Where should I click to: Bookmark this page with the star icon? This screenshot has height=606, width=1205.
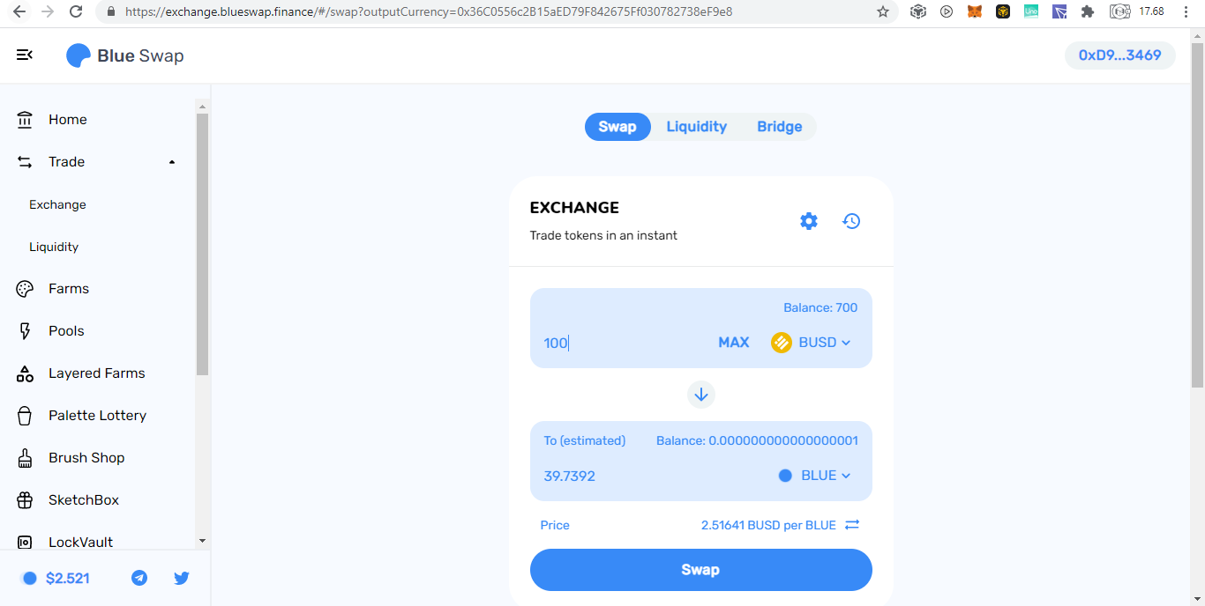[883, 11]
